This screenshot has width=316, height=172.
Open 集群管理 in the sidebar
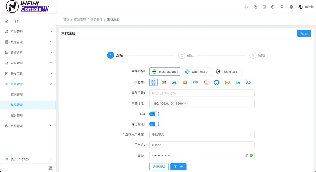coord(28,105)
